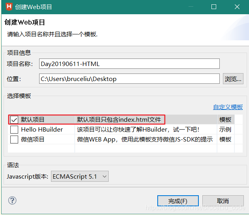The height and width of the screenshot is (215, 249).
Task: Click description 微信WEB App JS-SDK text
Action: click(x=145, y=140)
